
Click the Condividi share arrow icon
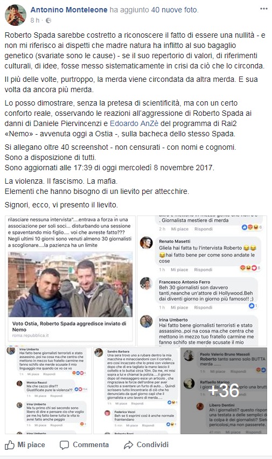coord(128,445)
